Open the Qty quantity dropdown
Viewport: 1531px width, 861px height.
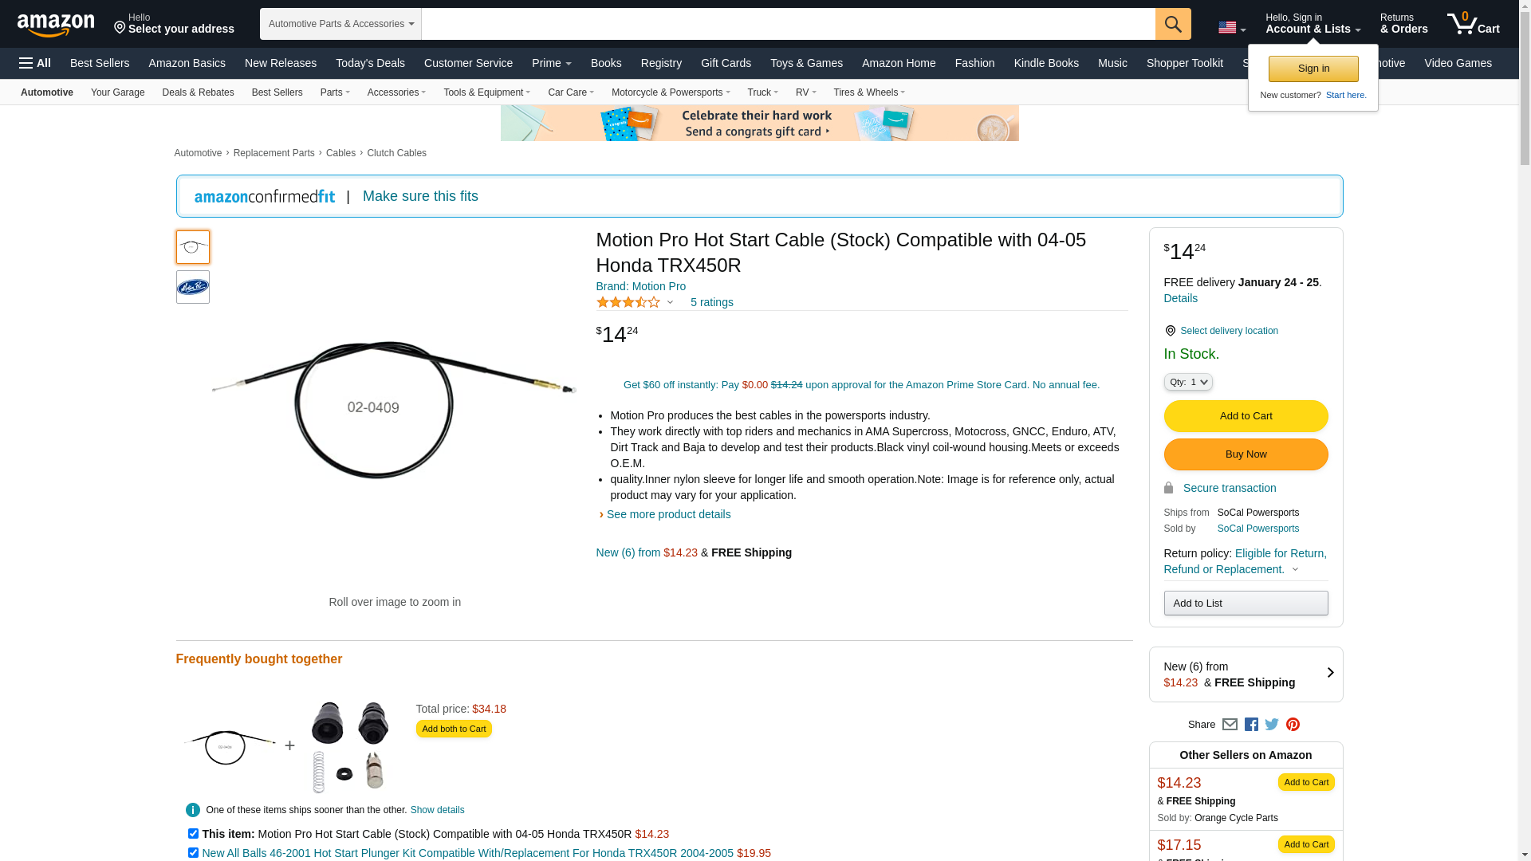click(1188, 382)
